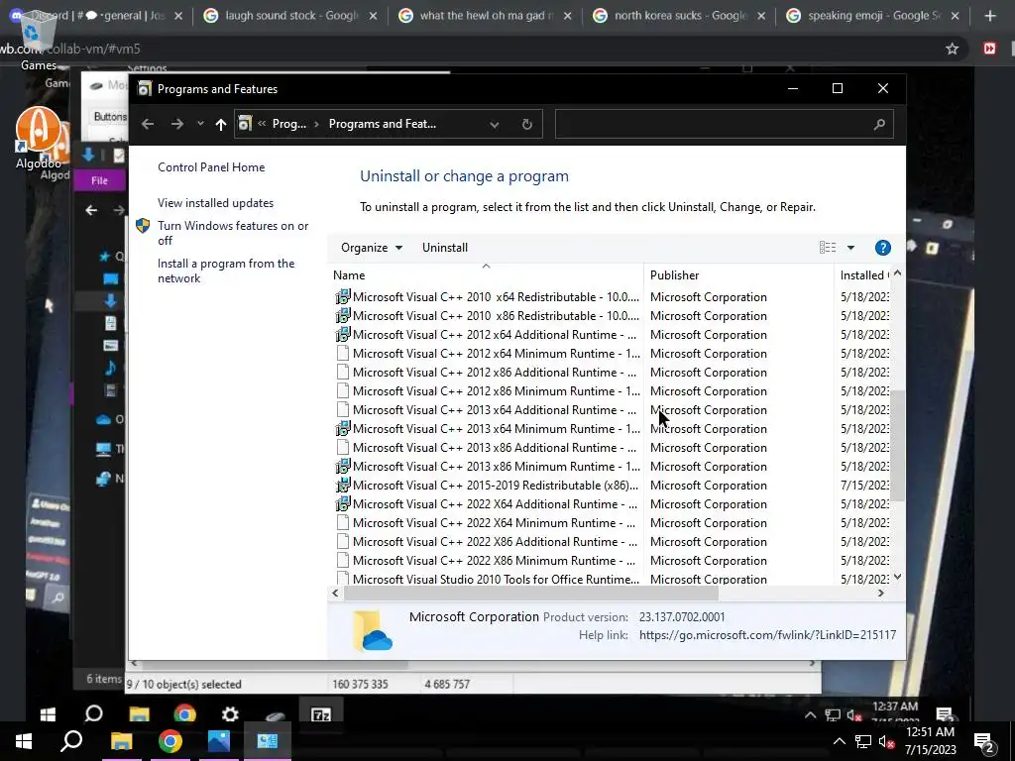Screen dimensions: 1015x761
Task: Open File Explorer from the host taskbar
Action: click(121, 741)
